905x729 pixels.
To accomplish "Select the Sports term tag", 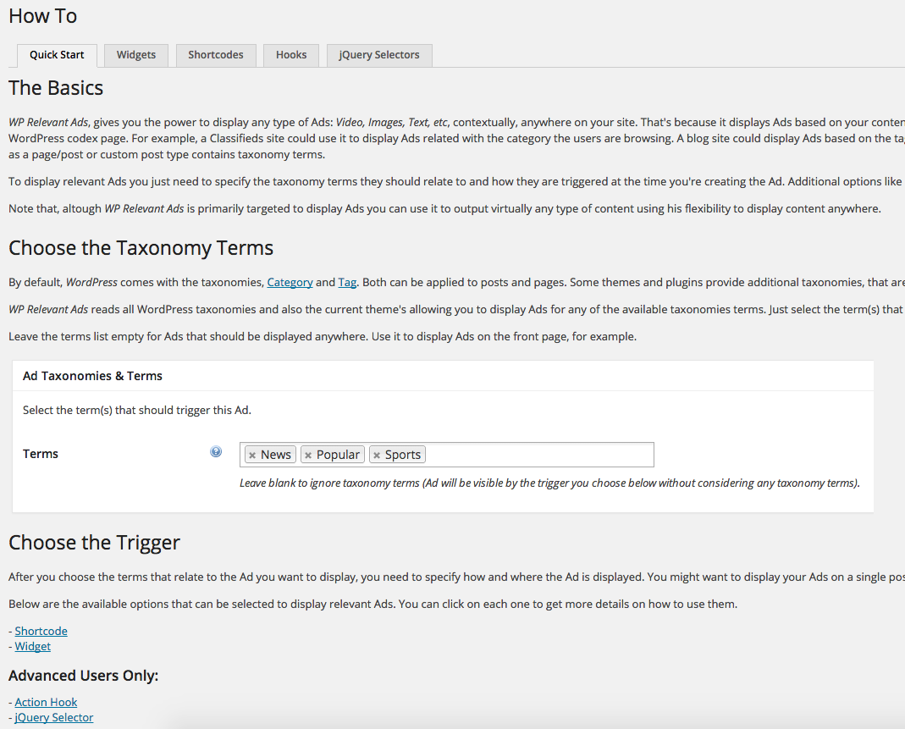I will coord(401,454).
